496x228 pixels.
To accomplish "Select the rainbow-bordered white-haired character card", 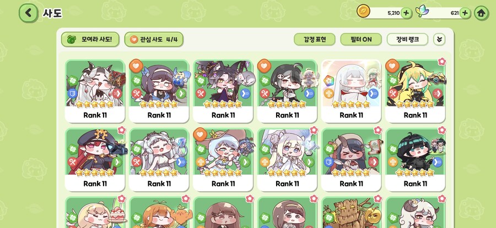I will tap(351, 91).
